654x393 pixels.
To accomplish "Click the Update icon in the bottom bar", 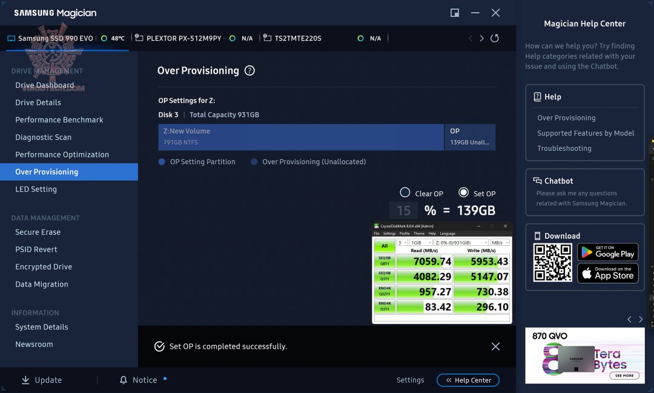I will [25, 380].
